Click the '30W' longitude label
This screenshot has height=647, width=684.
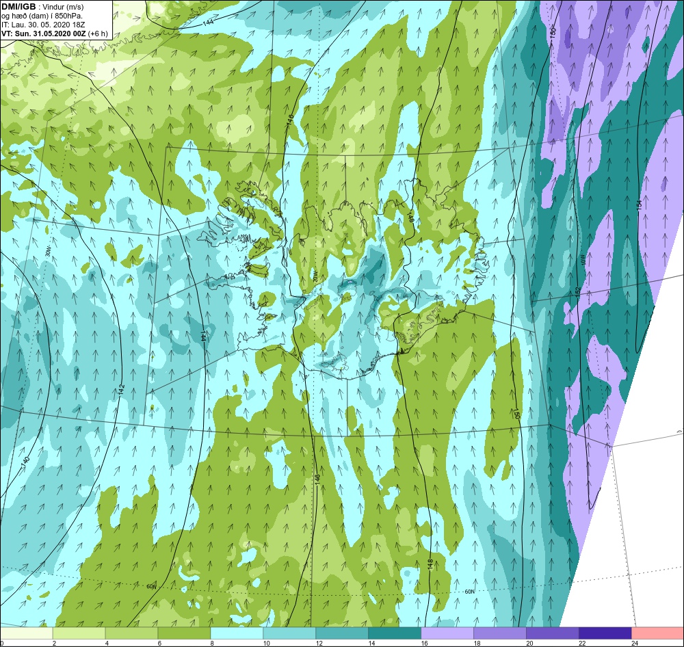point(48,252)
